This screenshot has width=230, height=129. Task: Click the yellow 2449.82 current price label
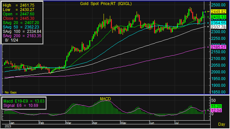(218, 12)
